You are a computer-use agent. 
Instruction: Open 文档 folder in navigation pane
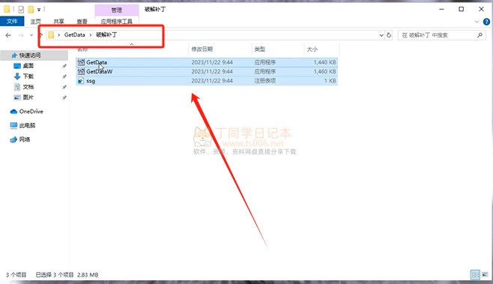click(x=28, y=87)
